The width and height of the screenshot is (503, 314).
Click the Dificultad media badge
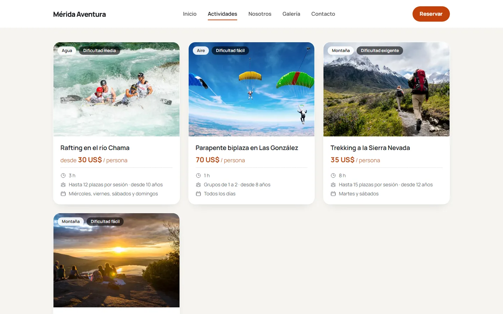100,51
